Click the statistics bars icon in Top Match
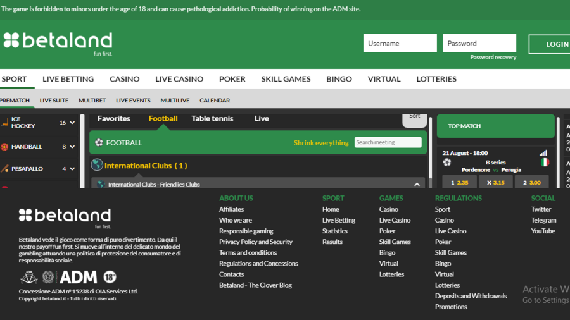 [x=543, y=153]
